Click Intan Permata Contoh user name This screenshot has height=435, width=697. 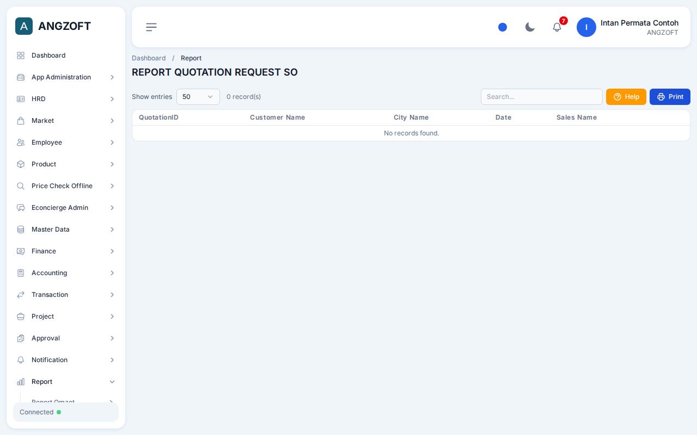(x=639, y=23)
